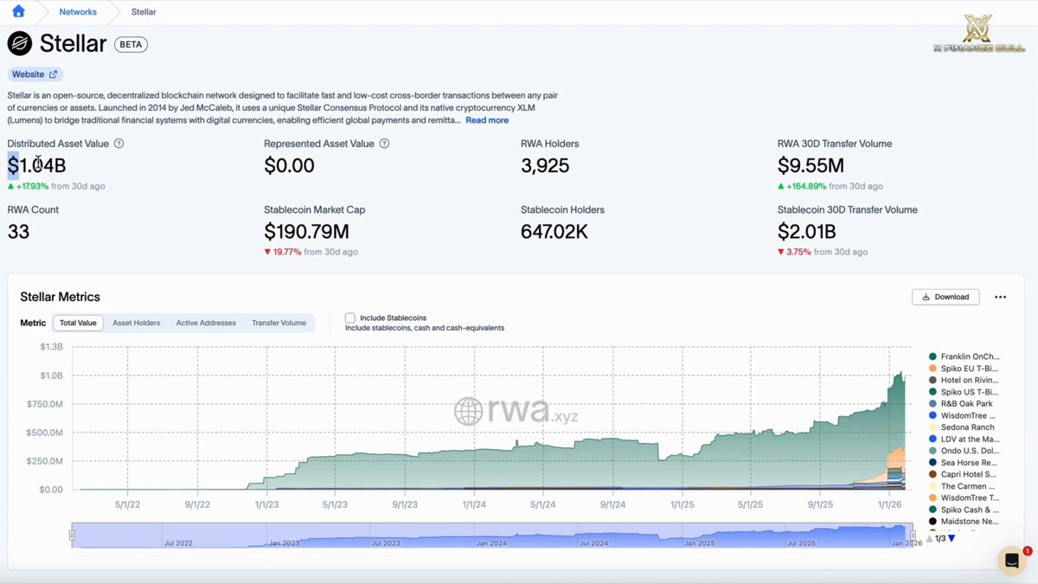
Task: Switch to Asset Holders metric tab
Action: (x=137, y=323)
